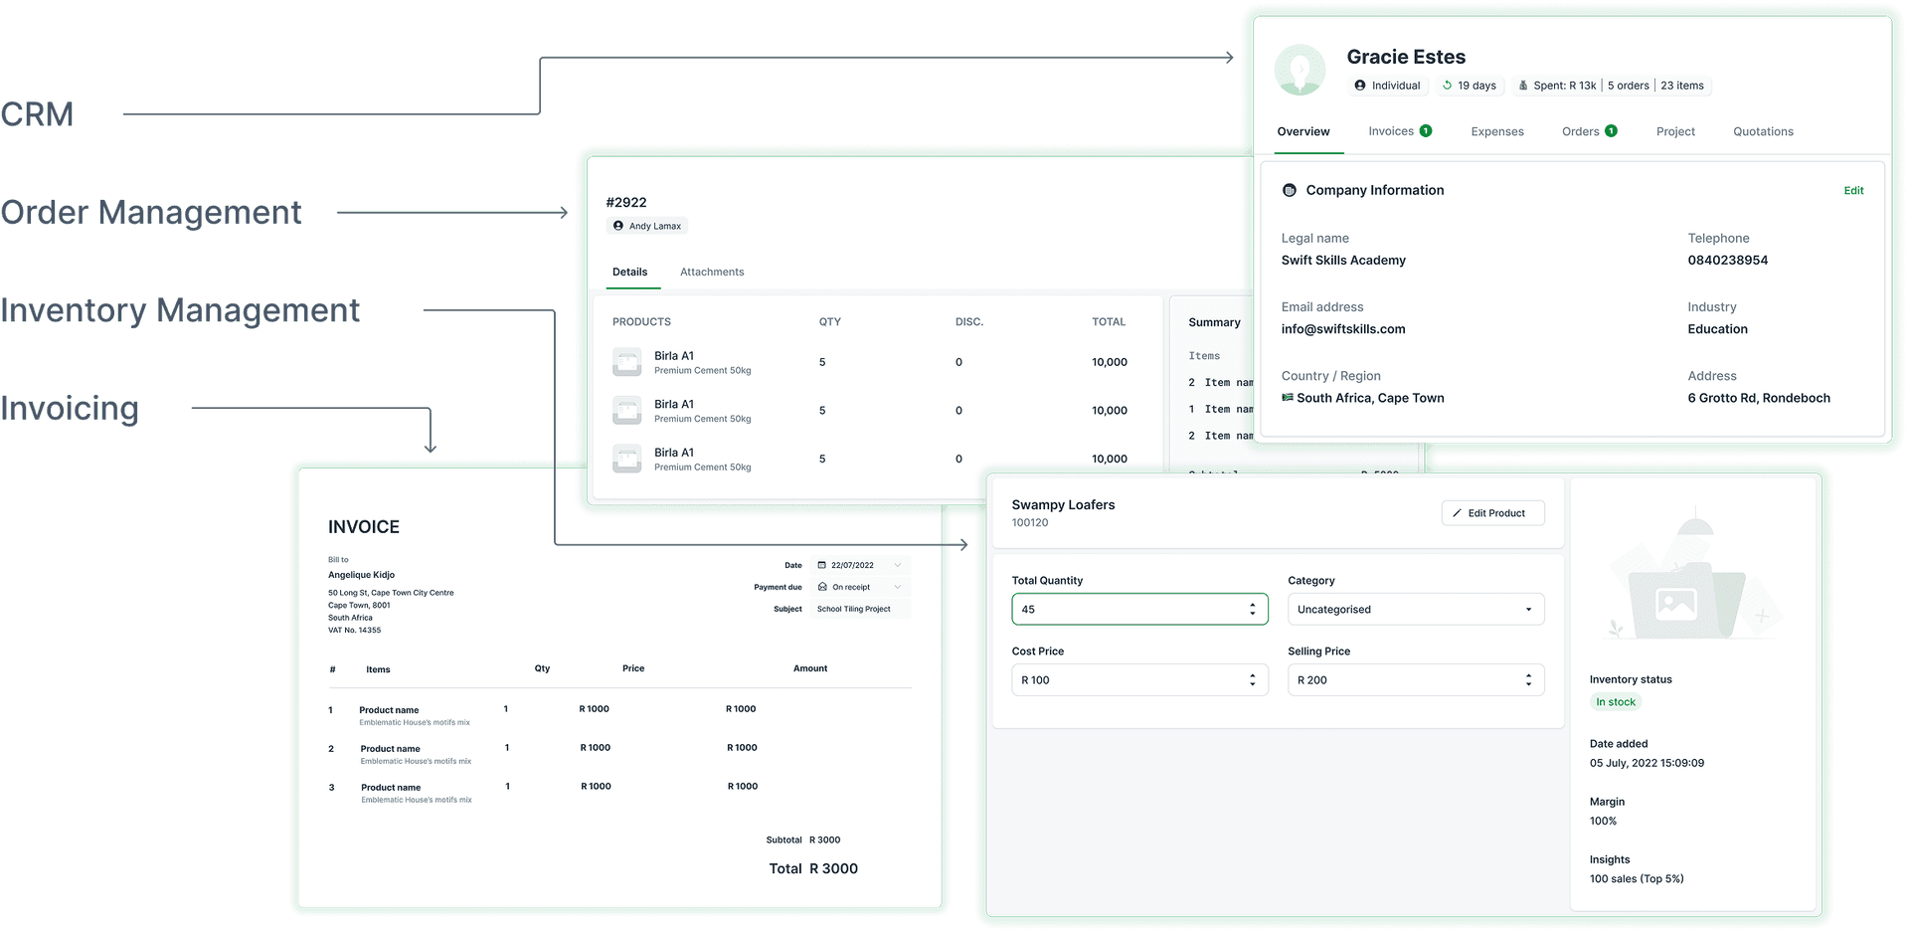Click the refresh clock icon next to 19 days
The width and height of the screenshot is (1909, 932).
[1446, 86]
